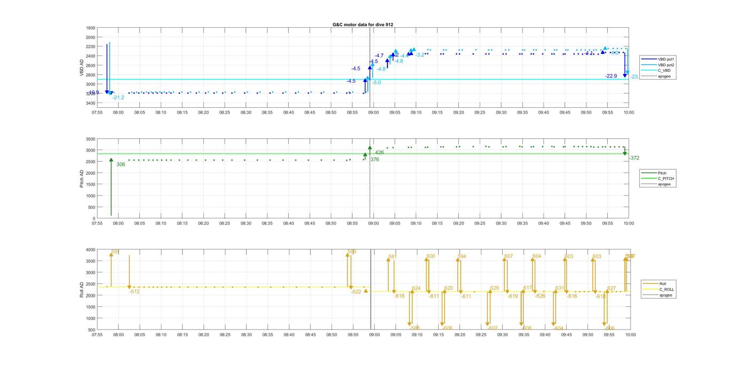Click the "-22.9" label in VBD plot
The height and width of the screenshot is (370, 747).
[611, 76]
